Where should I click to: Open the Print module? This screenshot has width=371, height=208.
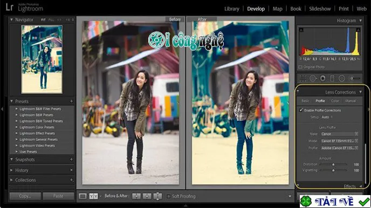[x=343, y=9]
